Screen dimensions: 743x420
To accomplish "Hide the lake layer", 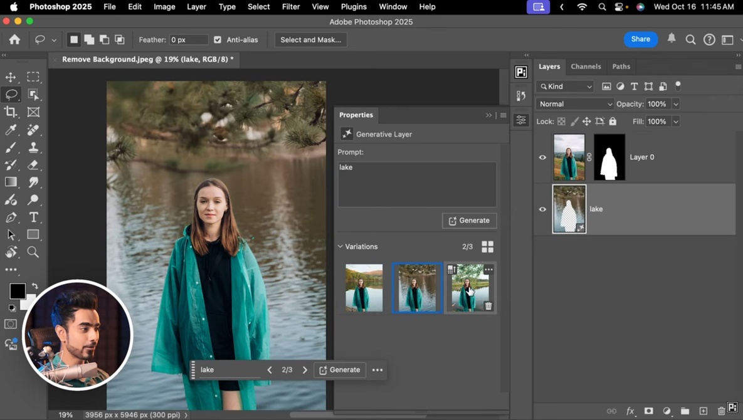I will [x=542, y=209].
